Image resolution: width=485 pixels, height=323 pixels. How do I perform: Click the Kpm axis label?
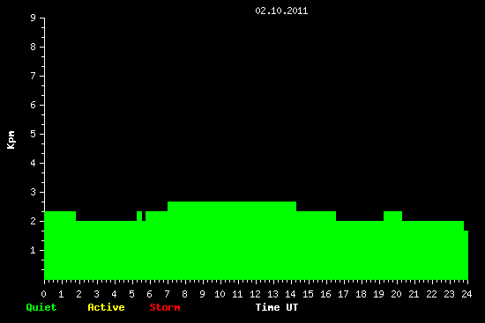[x=11, y=140]
